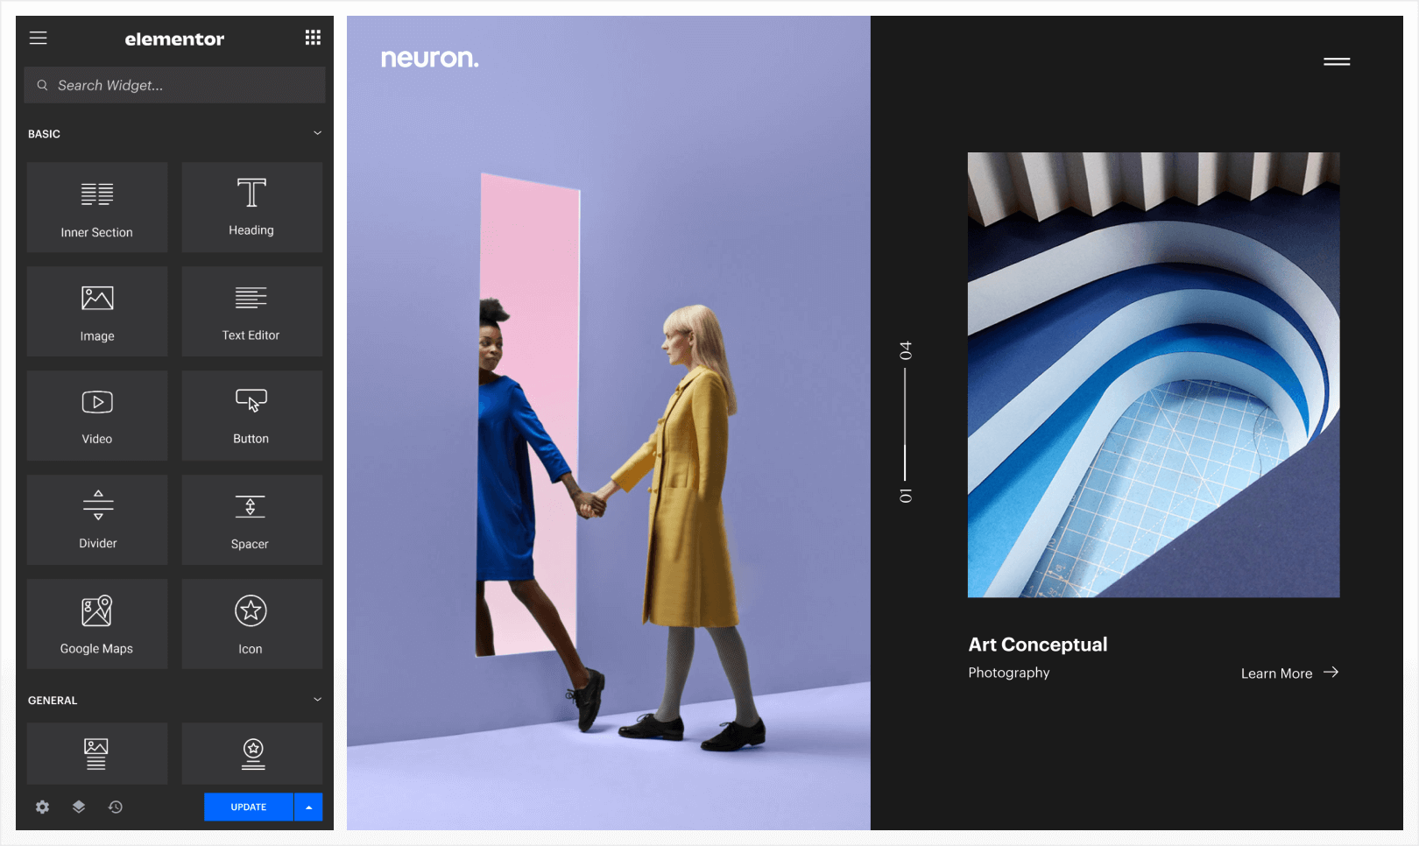Screen dimensions: 1419x846
Task: Collapse the BASIC widgets section
Action: (x=317, y=133)
